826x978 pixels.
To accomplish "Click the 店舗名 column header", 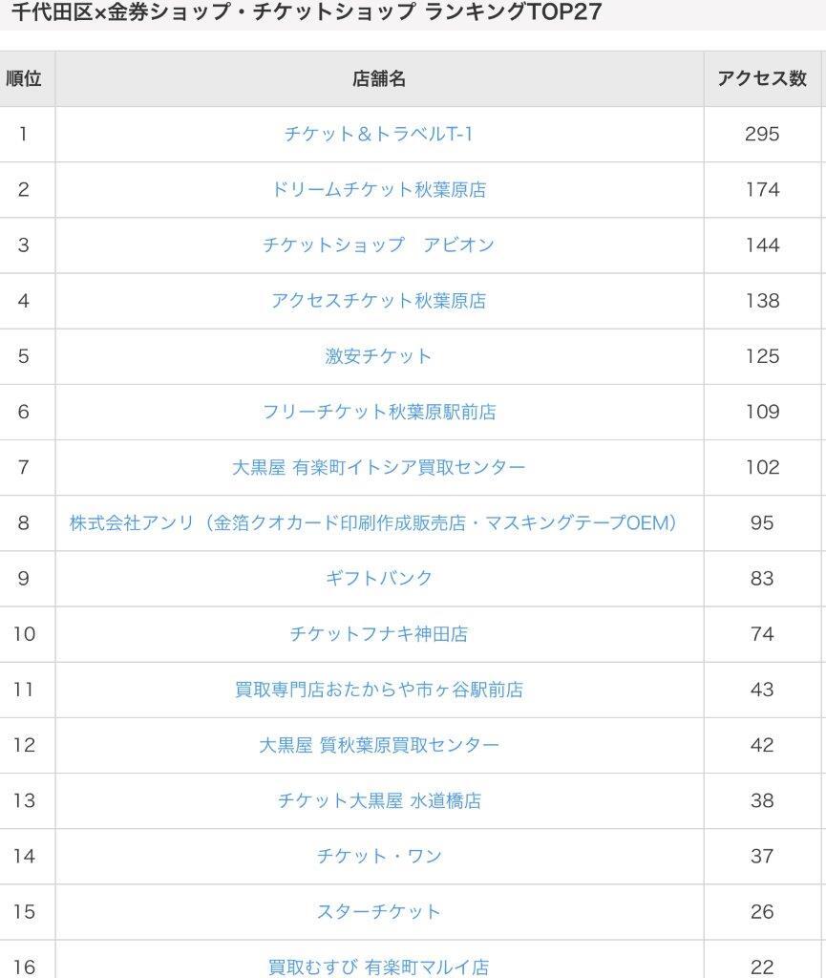I will click(379, 78).
